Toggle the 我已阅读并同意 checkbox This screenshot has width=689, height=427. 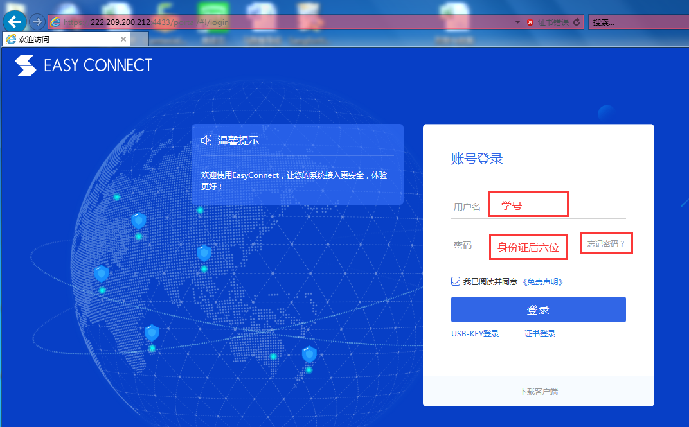(x=456, y=281)
